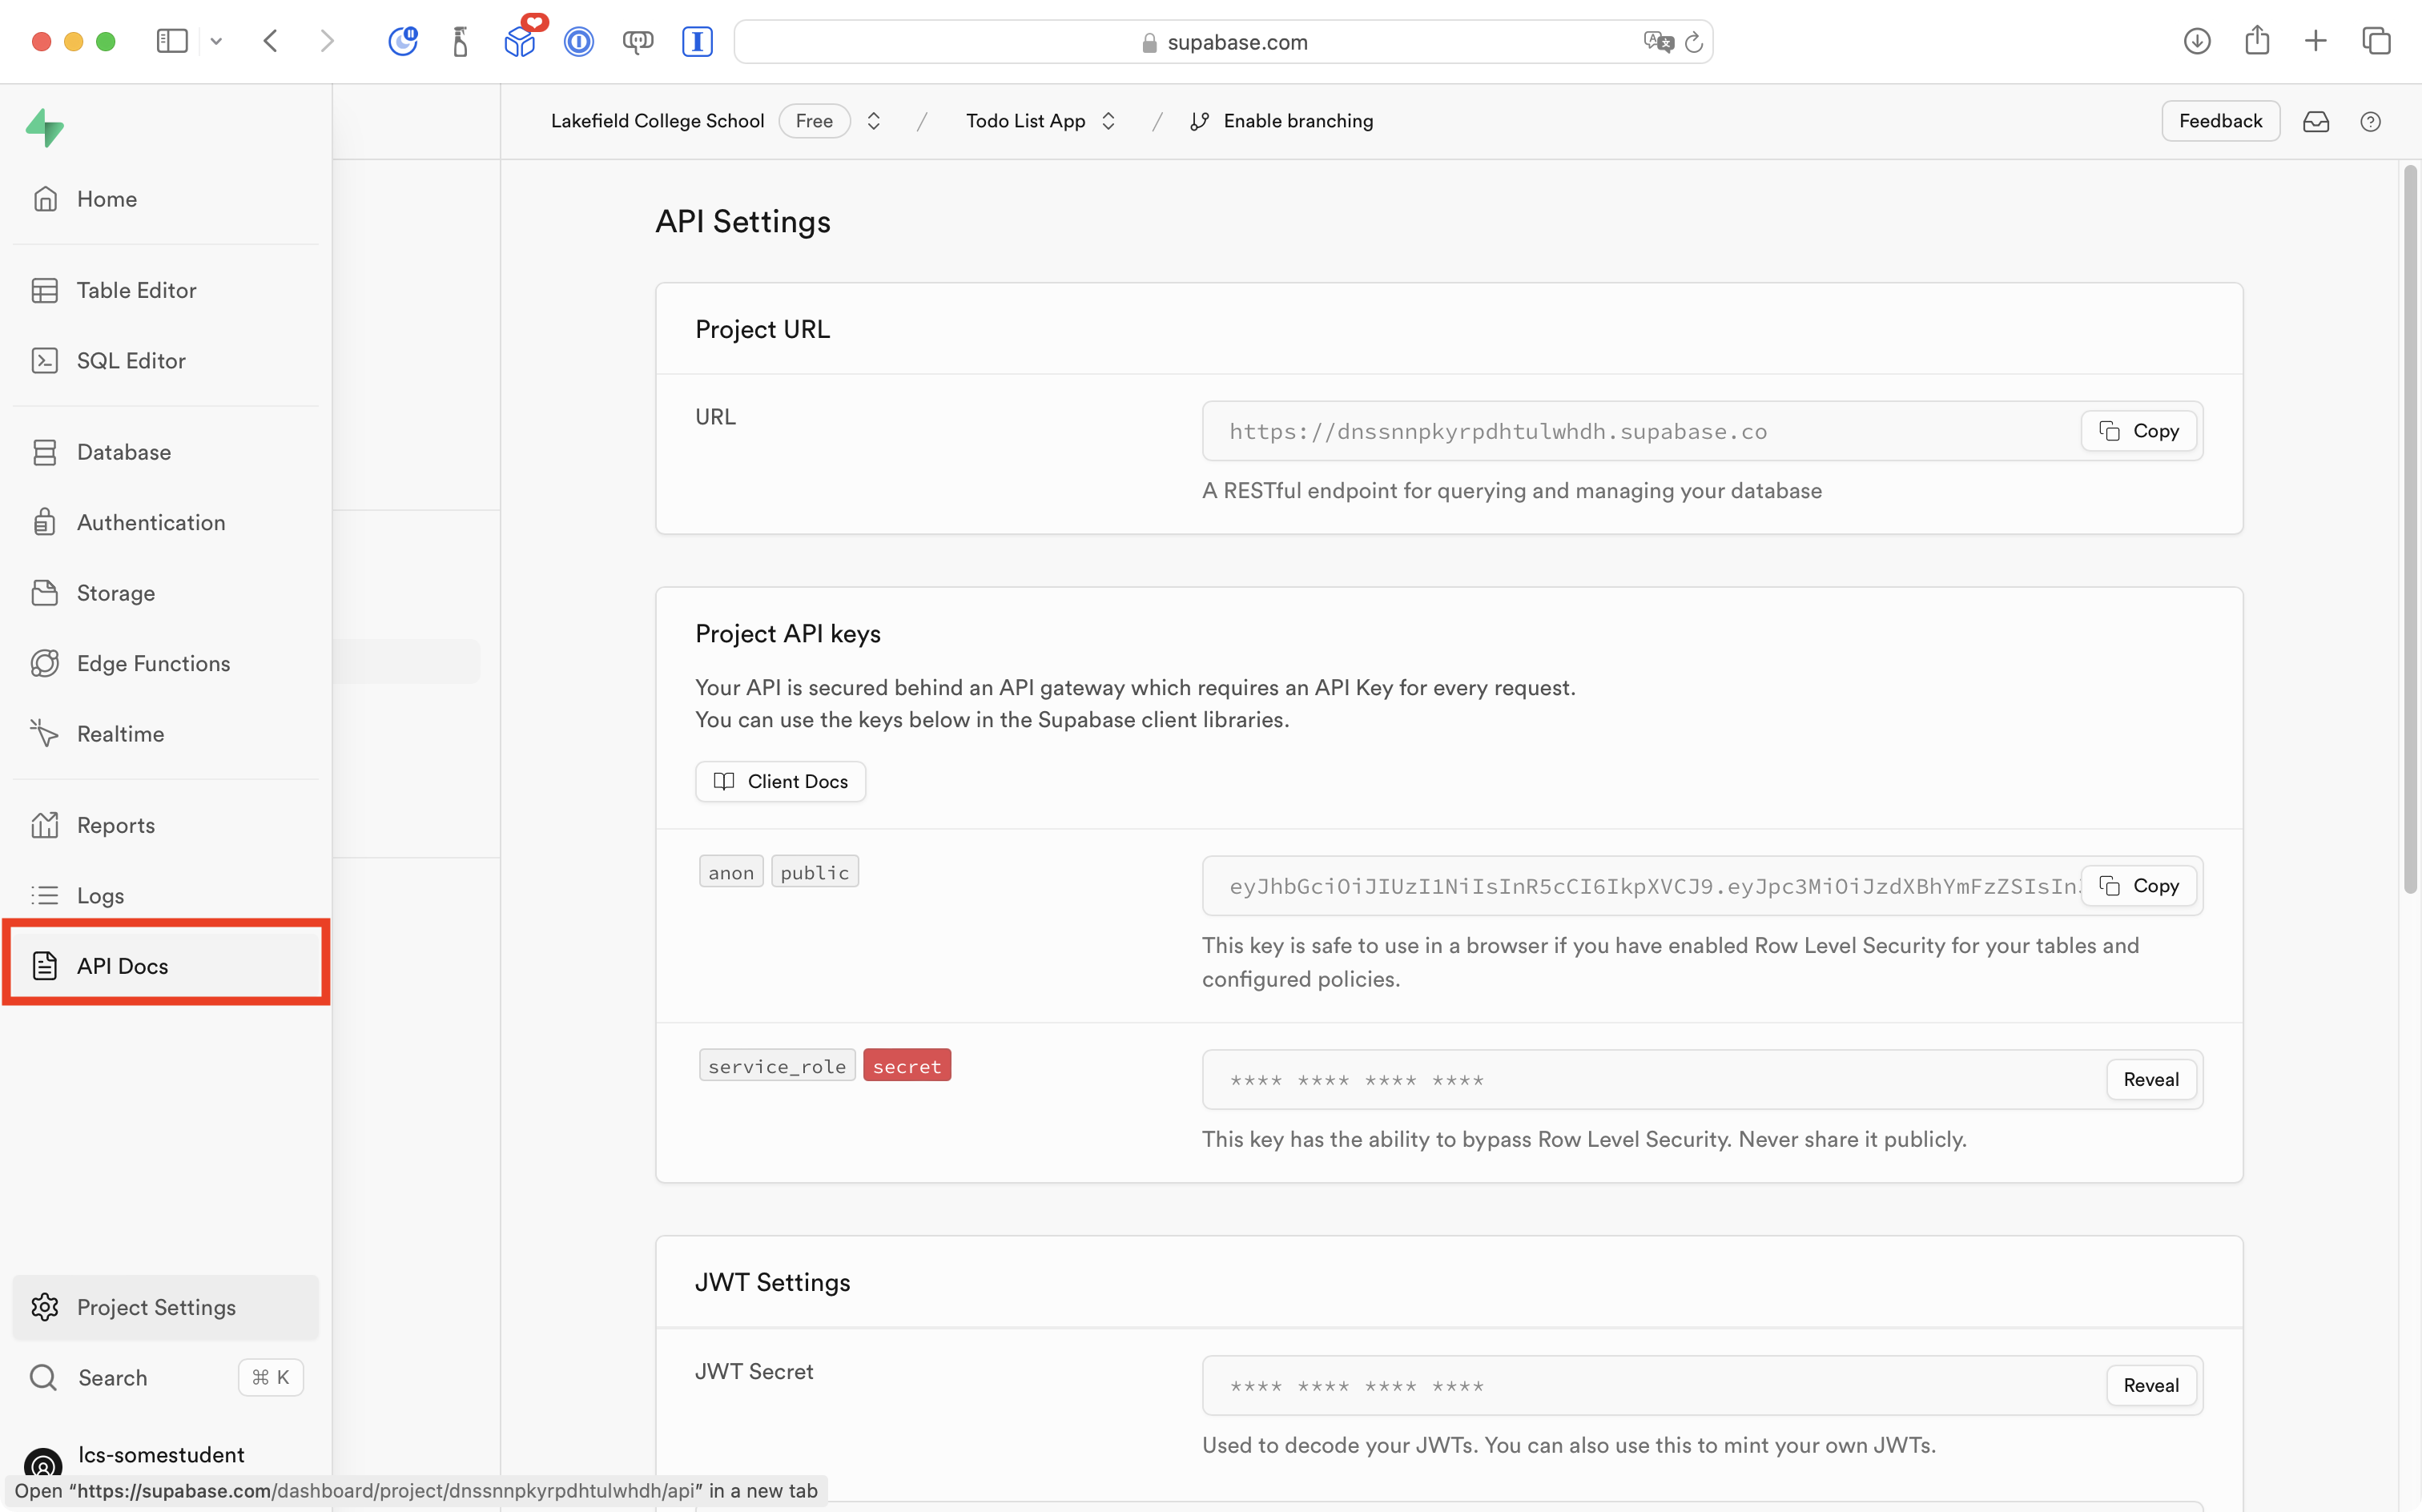
Task: Go to Edge Functions section
Action: tap(153, 664)
